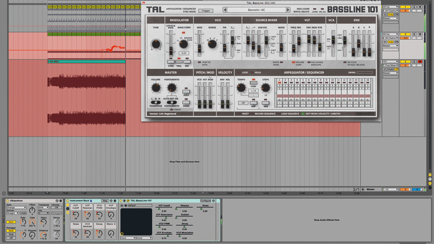This screenshot has width=434, height=244.
Task: Toggle sequencer step 16 LED
Action: [x=368, y=83]
